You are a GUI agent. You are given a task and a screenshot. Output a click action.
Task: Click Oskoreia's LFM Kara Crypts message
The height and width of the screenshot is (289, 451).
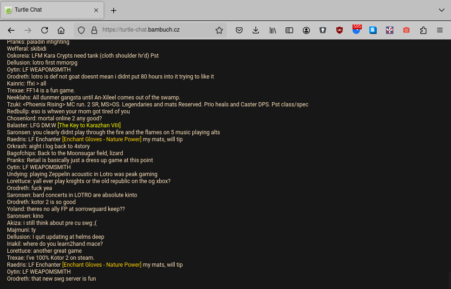tap(83, 56)
